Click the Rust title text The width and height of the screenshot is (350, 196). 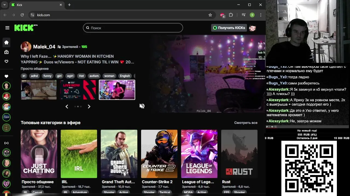(226, 182)
